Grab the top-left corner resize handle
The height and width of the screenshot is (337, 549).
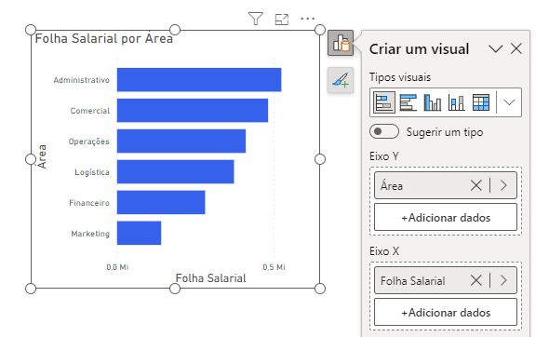click(x=31, y=30)
